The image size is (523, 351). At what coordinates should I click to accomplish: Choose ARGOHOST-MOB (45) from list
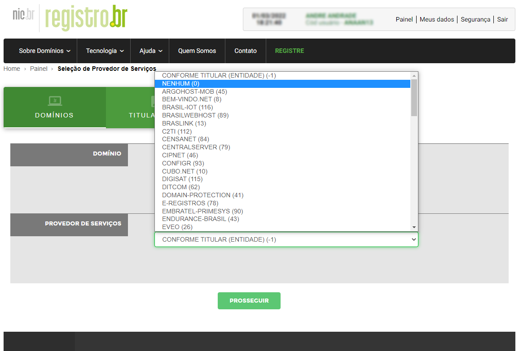click(282, 91)
